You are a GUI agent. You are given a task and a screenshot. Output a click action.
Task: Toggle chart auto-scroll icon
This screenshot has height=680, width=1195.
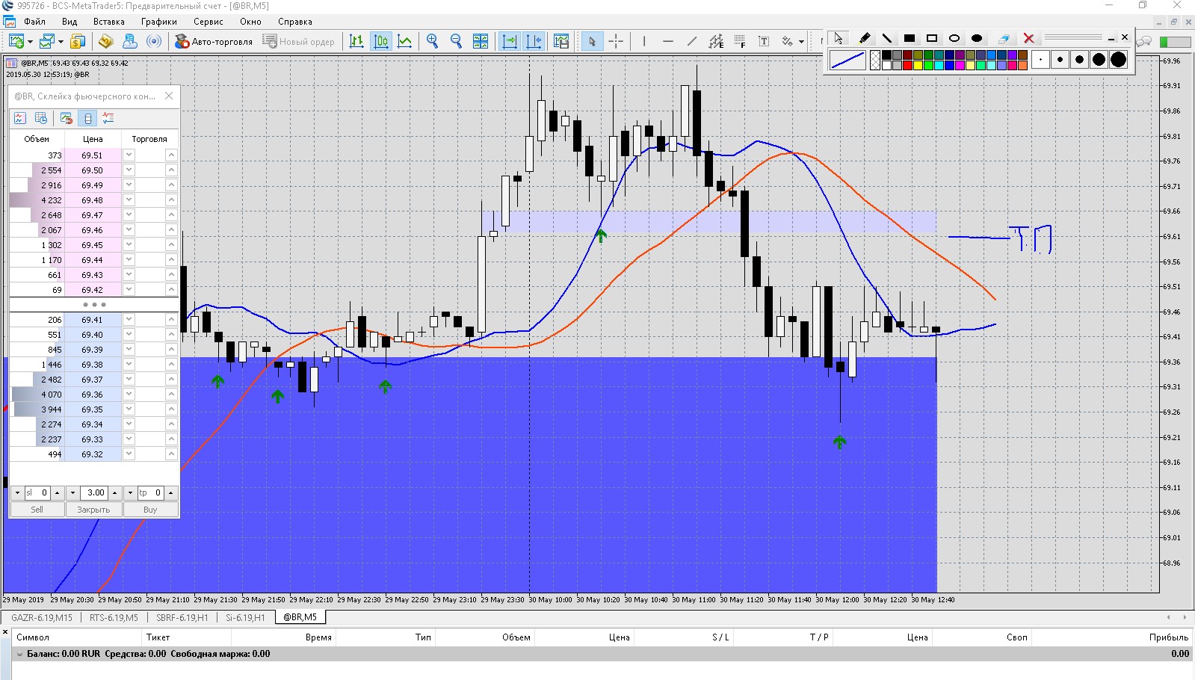(x=510, y=41)
